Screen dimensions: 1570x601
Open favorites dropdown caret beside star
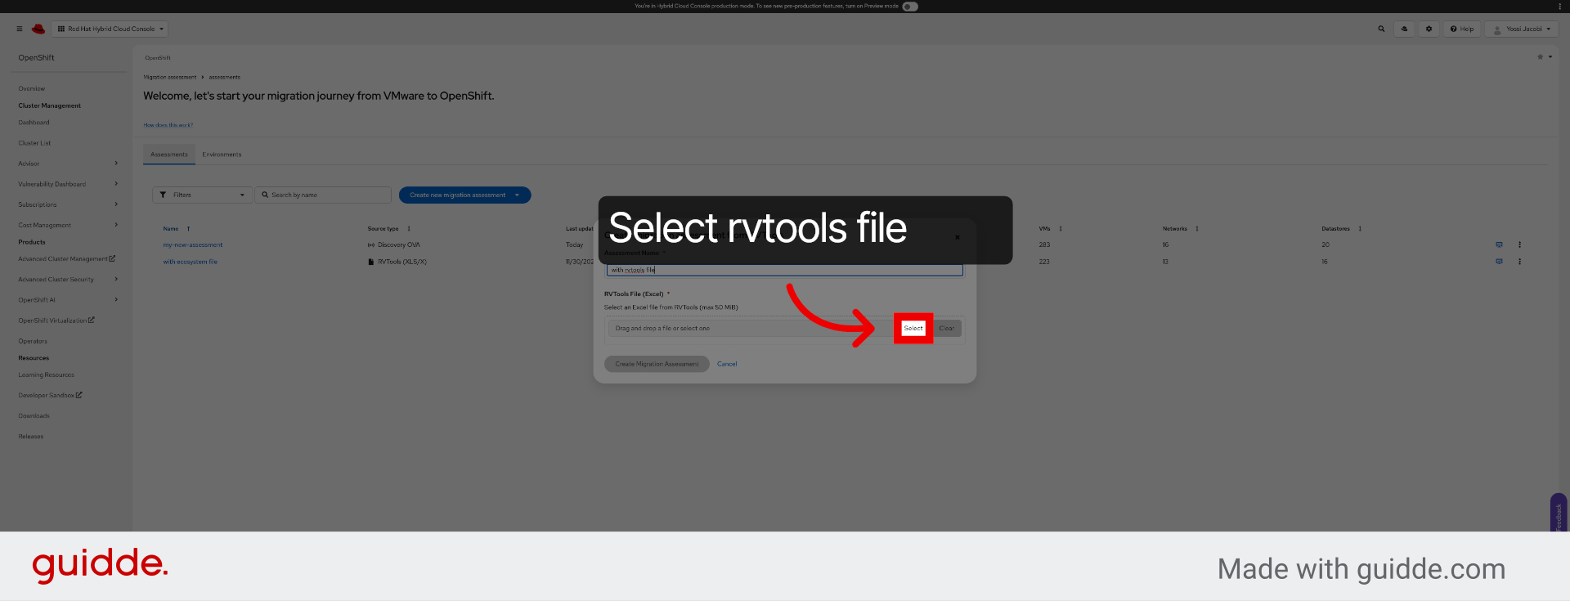point(1550,57)
